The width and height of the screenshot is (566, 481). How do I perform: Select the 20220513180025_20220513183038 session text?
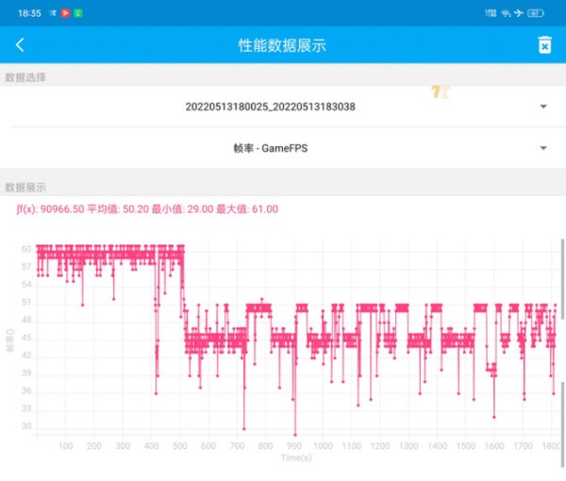tap(270, 107)
